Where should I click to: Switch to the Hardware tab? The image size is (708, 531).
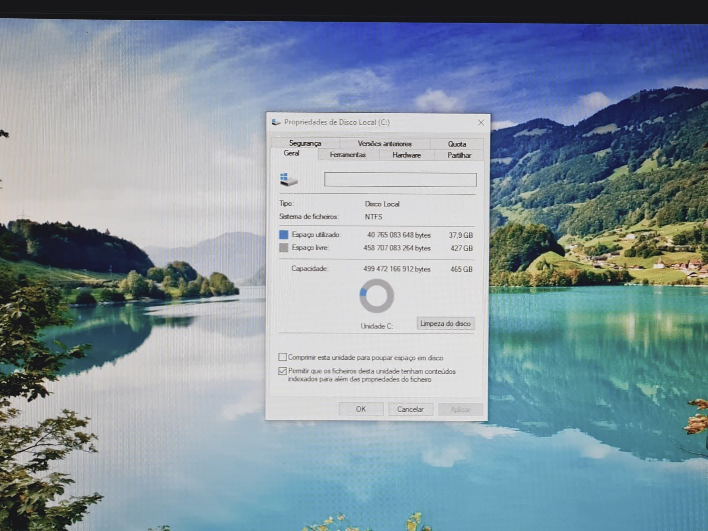406,155
